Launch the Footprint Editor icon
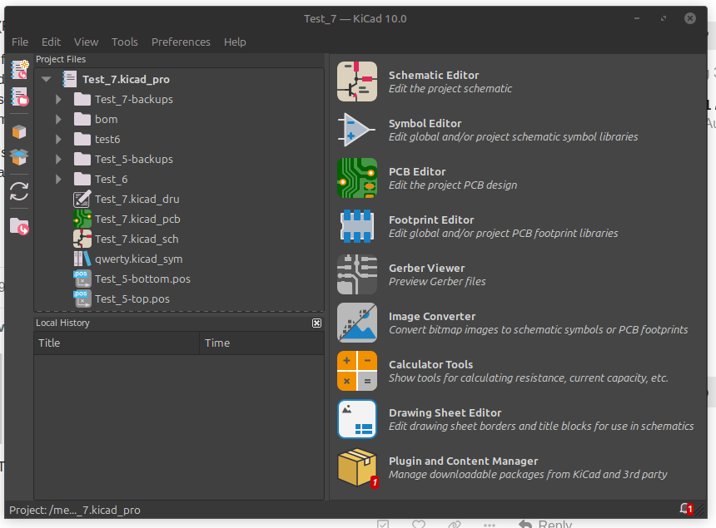 (357, 226)
